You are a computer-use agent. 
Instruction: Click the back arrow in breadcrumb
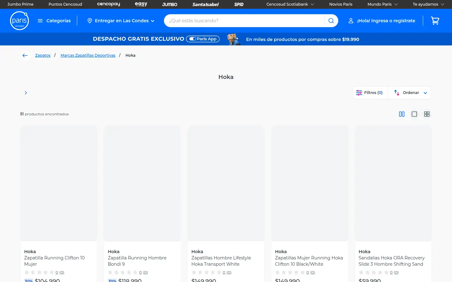(25, 55)
